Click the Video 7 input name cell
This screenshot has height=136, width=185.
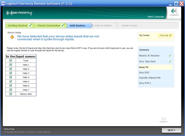[x=26, y=90]
